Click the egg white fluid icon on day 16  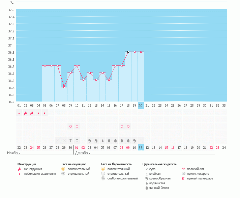[115, 140]
